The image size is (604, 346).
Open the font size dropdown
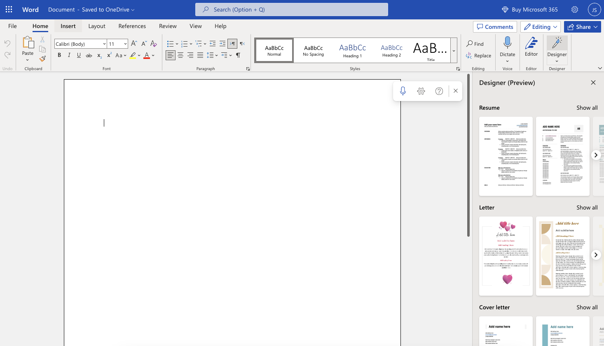pos(125,44)
